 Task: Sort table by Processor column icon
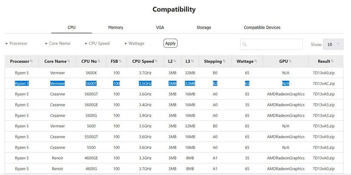coord(31,61)
